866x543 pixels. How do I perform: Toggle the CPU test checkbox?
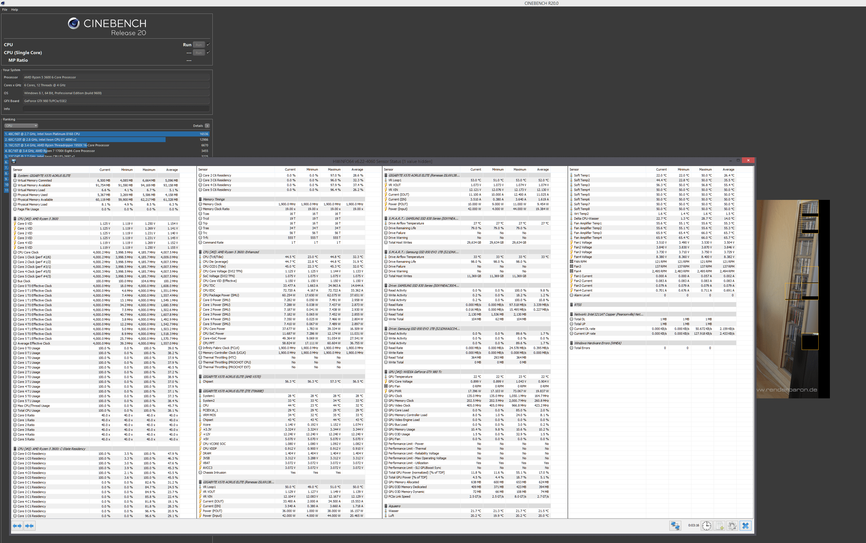click(x=208, y=45)
